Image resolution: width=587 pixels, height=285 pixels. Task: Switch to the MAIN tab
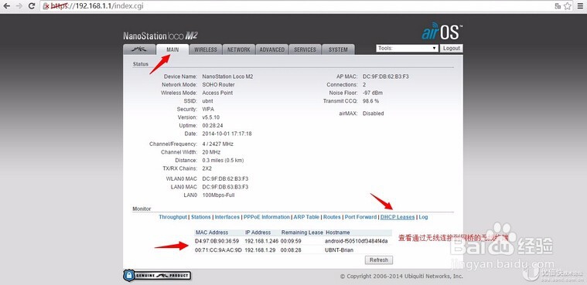click(172, 49)
